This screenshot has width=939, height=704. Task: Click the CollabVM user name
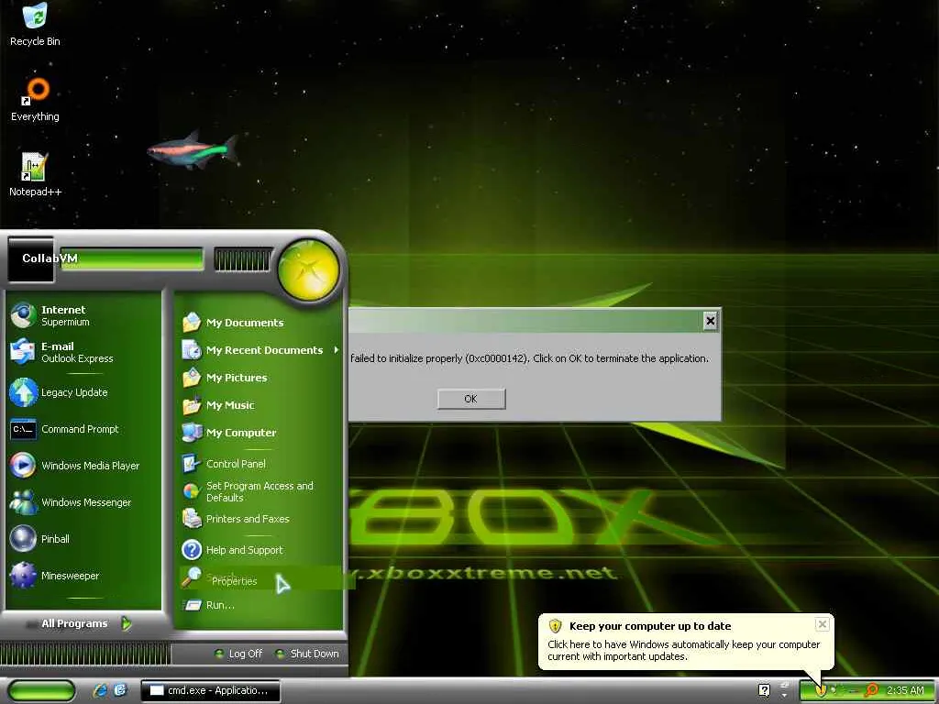point(50,258)
